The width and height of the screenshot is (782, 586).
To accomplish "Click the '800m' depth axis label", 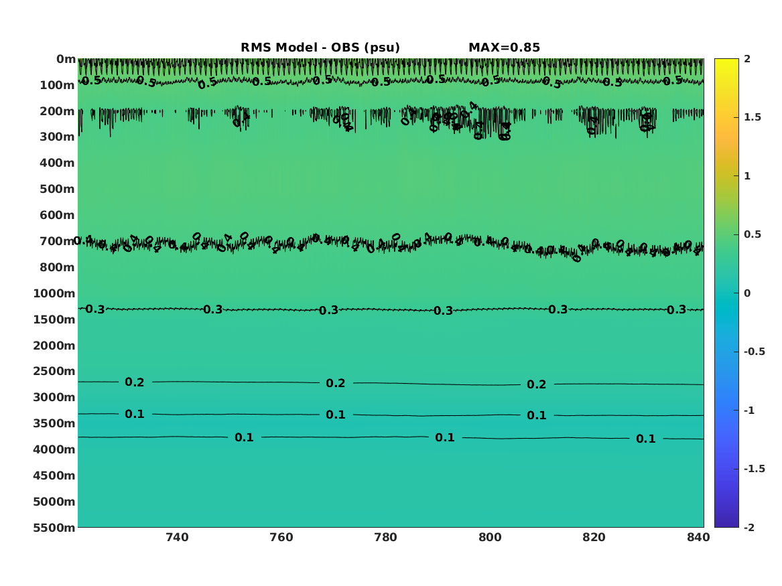I will [58, 268].
